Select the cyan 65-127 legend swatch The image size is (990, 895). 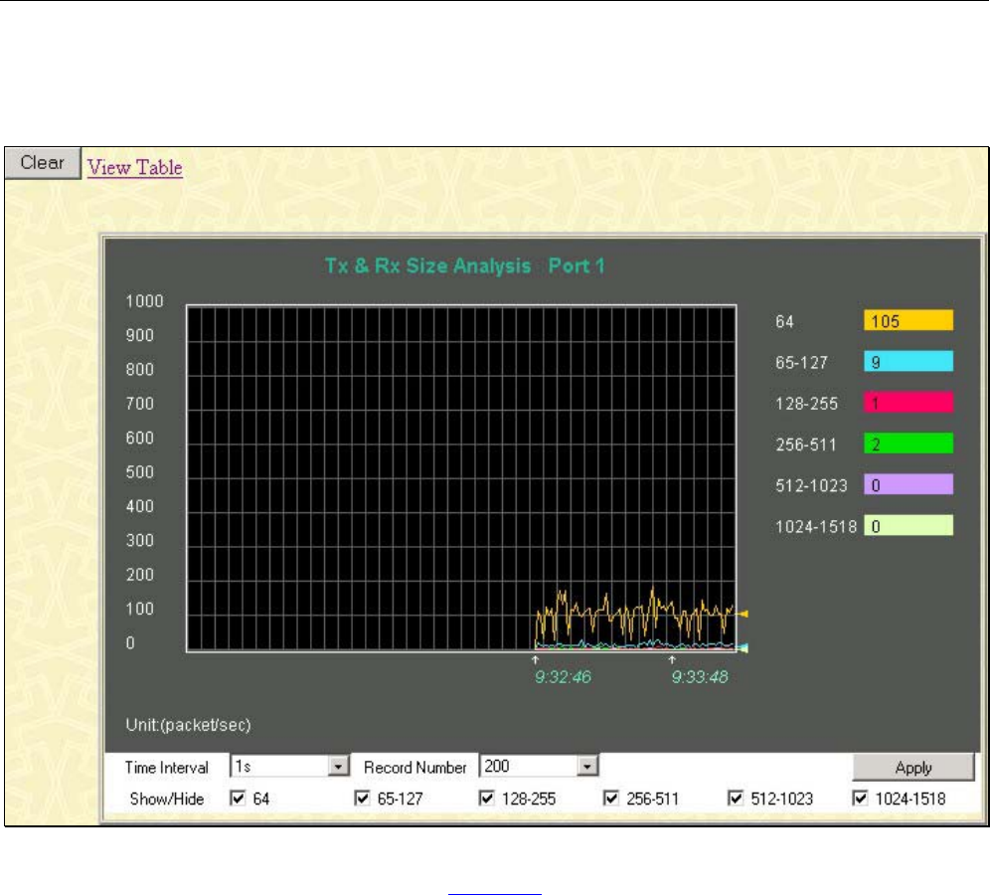[907, 362]
